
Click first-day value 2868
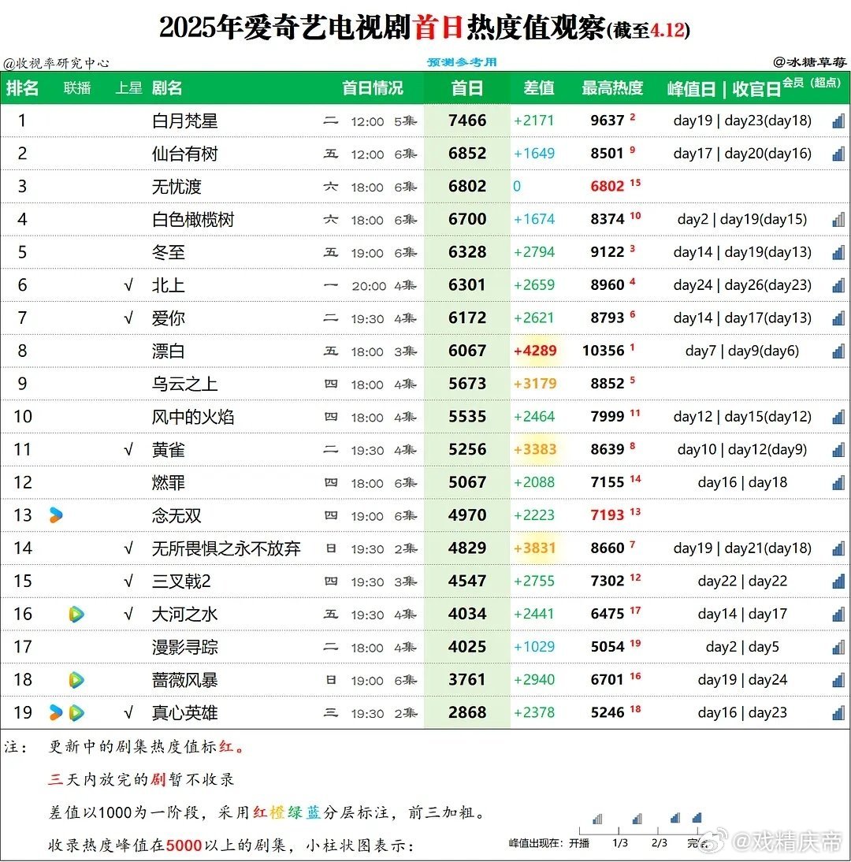pos(467,712)
